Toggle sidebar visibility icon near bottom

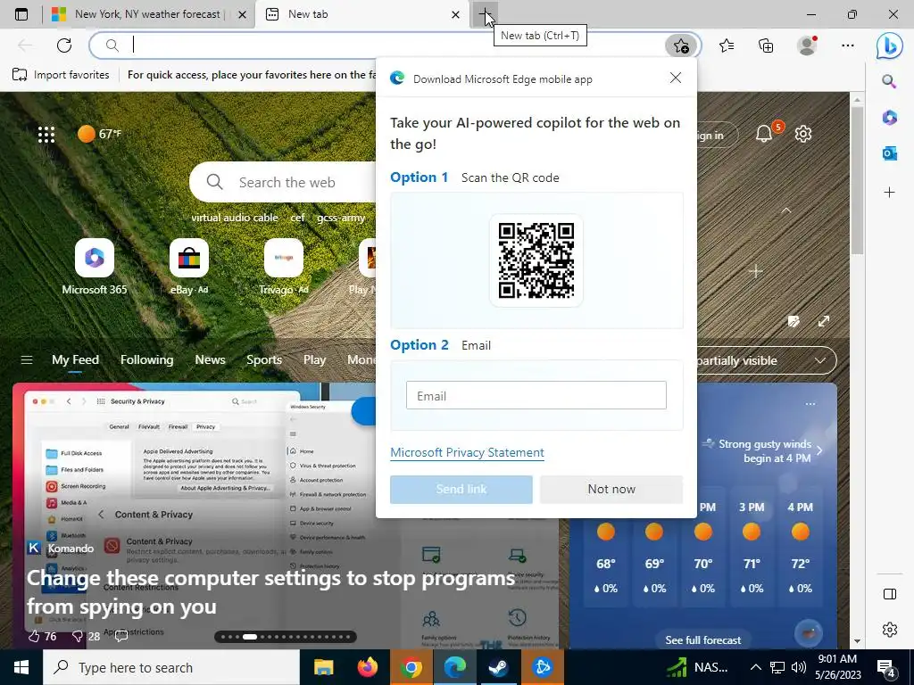(x=889, y=593)
